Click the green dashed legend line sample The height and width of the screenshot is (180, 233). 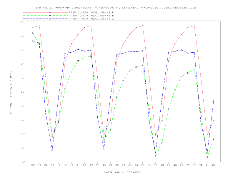[x=46, y=16]
